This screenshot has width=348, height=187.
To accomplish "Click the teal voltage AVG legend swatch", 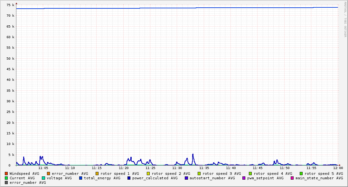I will coord(43,178).
